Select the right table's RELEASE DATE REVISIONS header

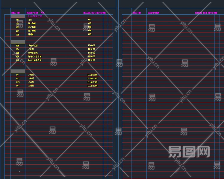click(206, 13)
